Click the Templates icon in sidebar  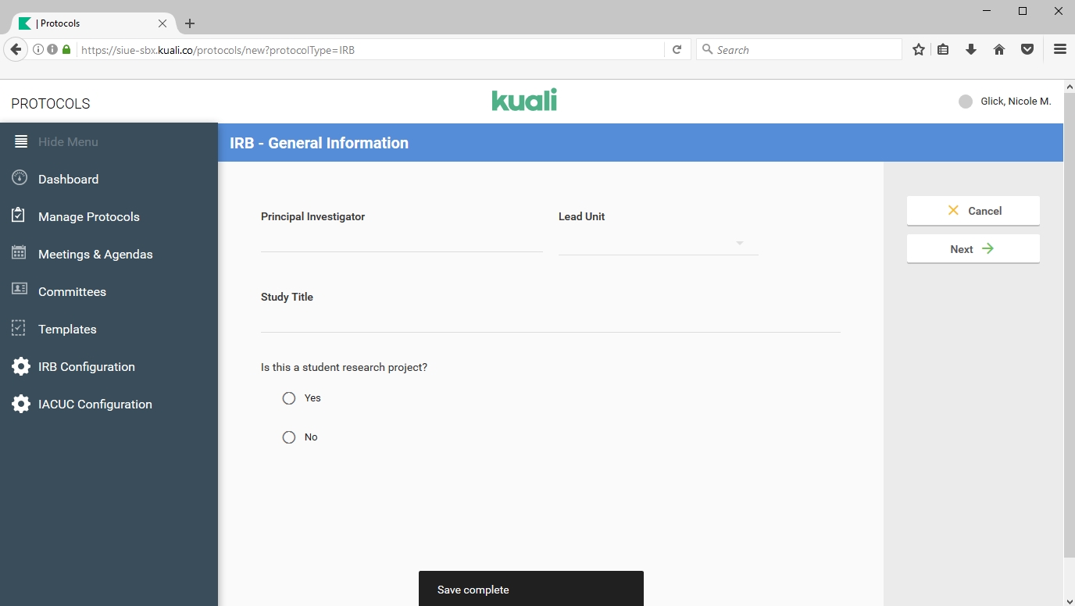(x=20, y=328)
